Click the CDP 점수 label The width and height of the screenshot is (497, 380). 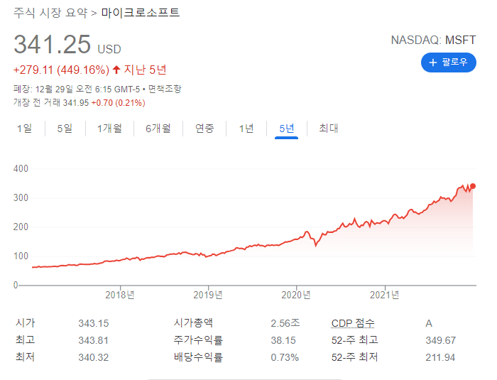click(353, 323)
